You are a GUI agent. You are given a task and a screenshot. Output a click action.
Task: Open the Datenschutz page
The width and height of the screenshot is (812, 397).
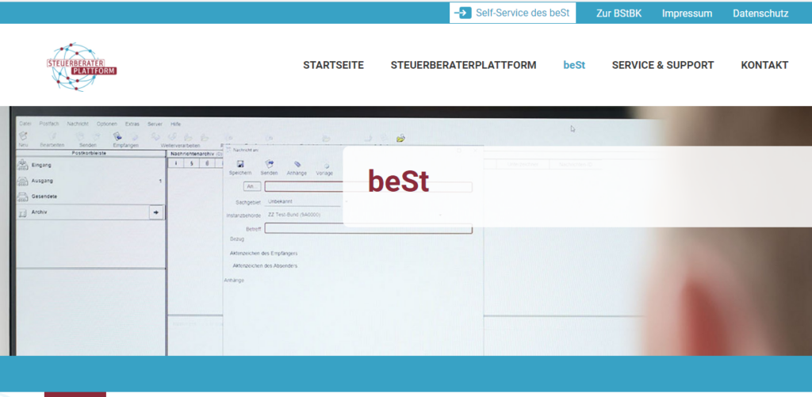point(760,13)
